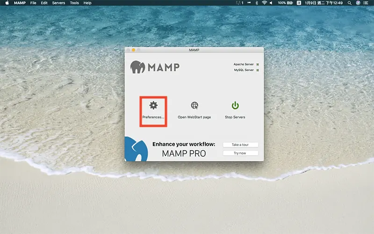Viewport: 374px width, 234px height.
Task: Open the Edit menu
Action: click(x=44, y=3)
